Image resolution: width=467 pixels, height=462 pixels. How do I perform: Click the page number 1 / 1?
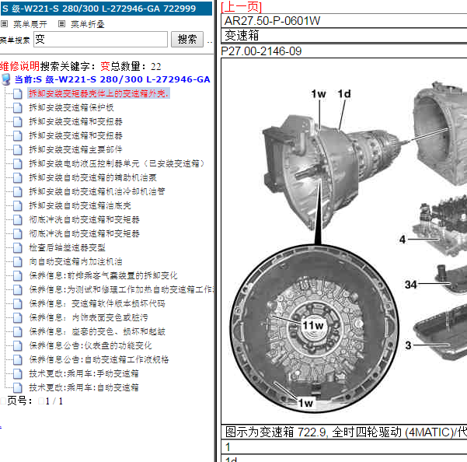click(x=54, y=401)
